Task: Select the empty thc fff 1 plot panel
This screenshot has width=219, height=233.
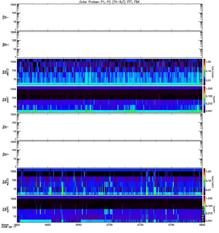Action: 109,127
